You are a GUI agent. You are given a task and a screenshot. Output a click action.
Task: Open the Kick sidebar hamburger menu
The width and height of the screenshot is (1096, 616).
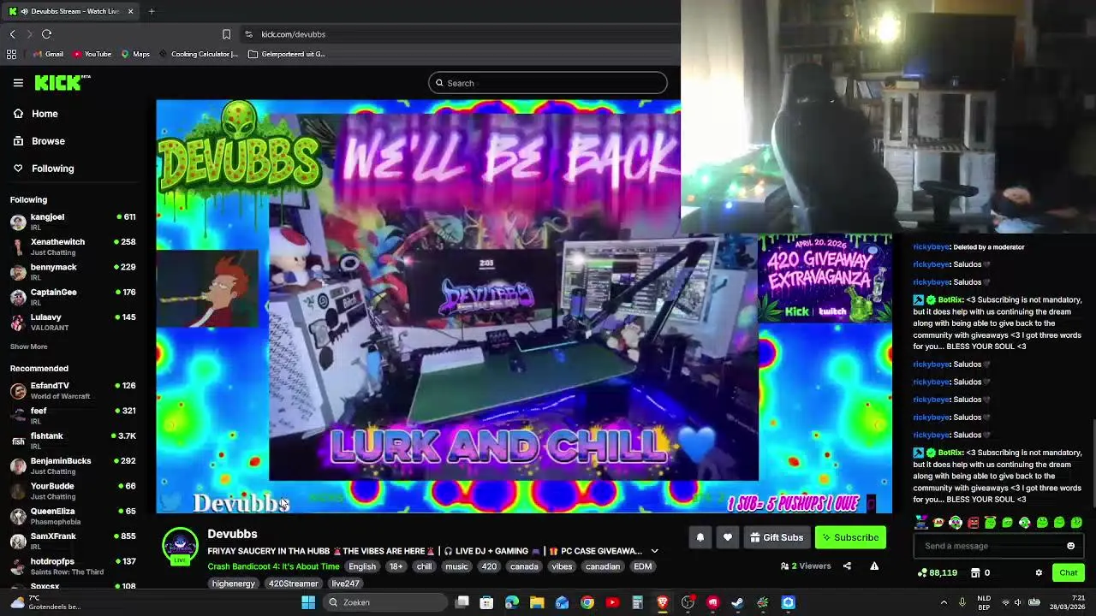click(x=18, y=83)
